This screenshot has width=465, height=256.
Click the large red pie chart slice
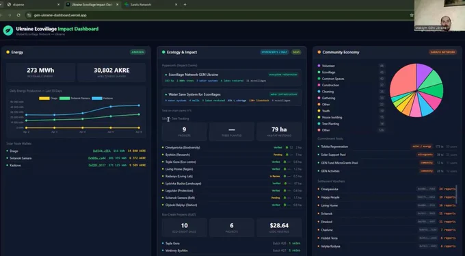pos(402,79)
